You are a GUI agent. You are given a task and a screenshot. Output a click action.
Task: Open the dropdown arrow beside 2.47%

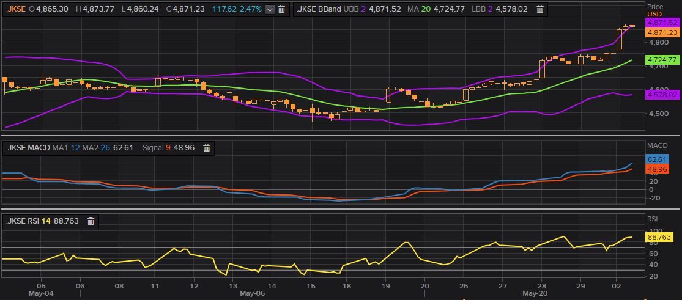[270, 9]
